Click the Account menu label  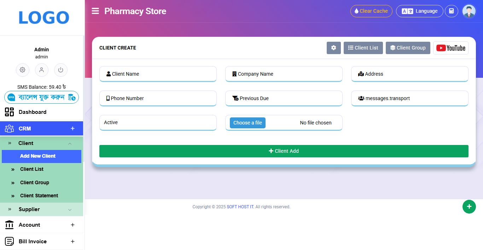pyautogui.click(x=29, y=225)
